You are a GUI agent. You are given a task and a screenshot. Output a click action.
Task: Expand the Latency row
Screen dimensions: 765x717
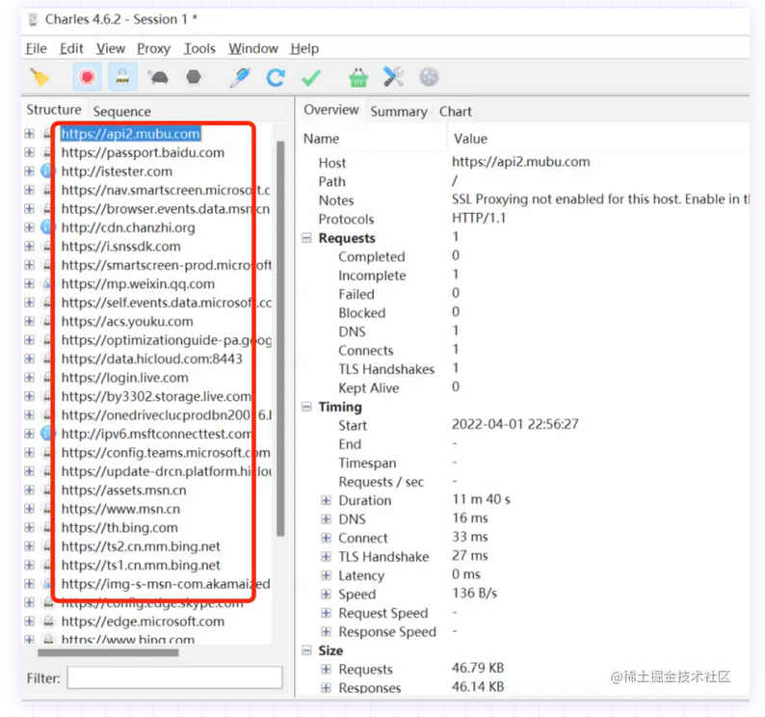click(x=326, y=575)
